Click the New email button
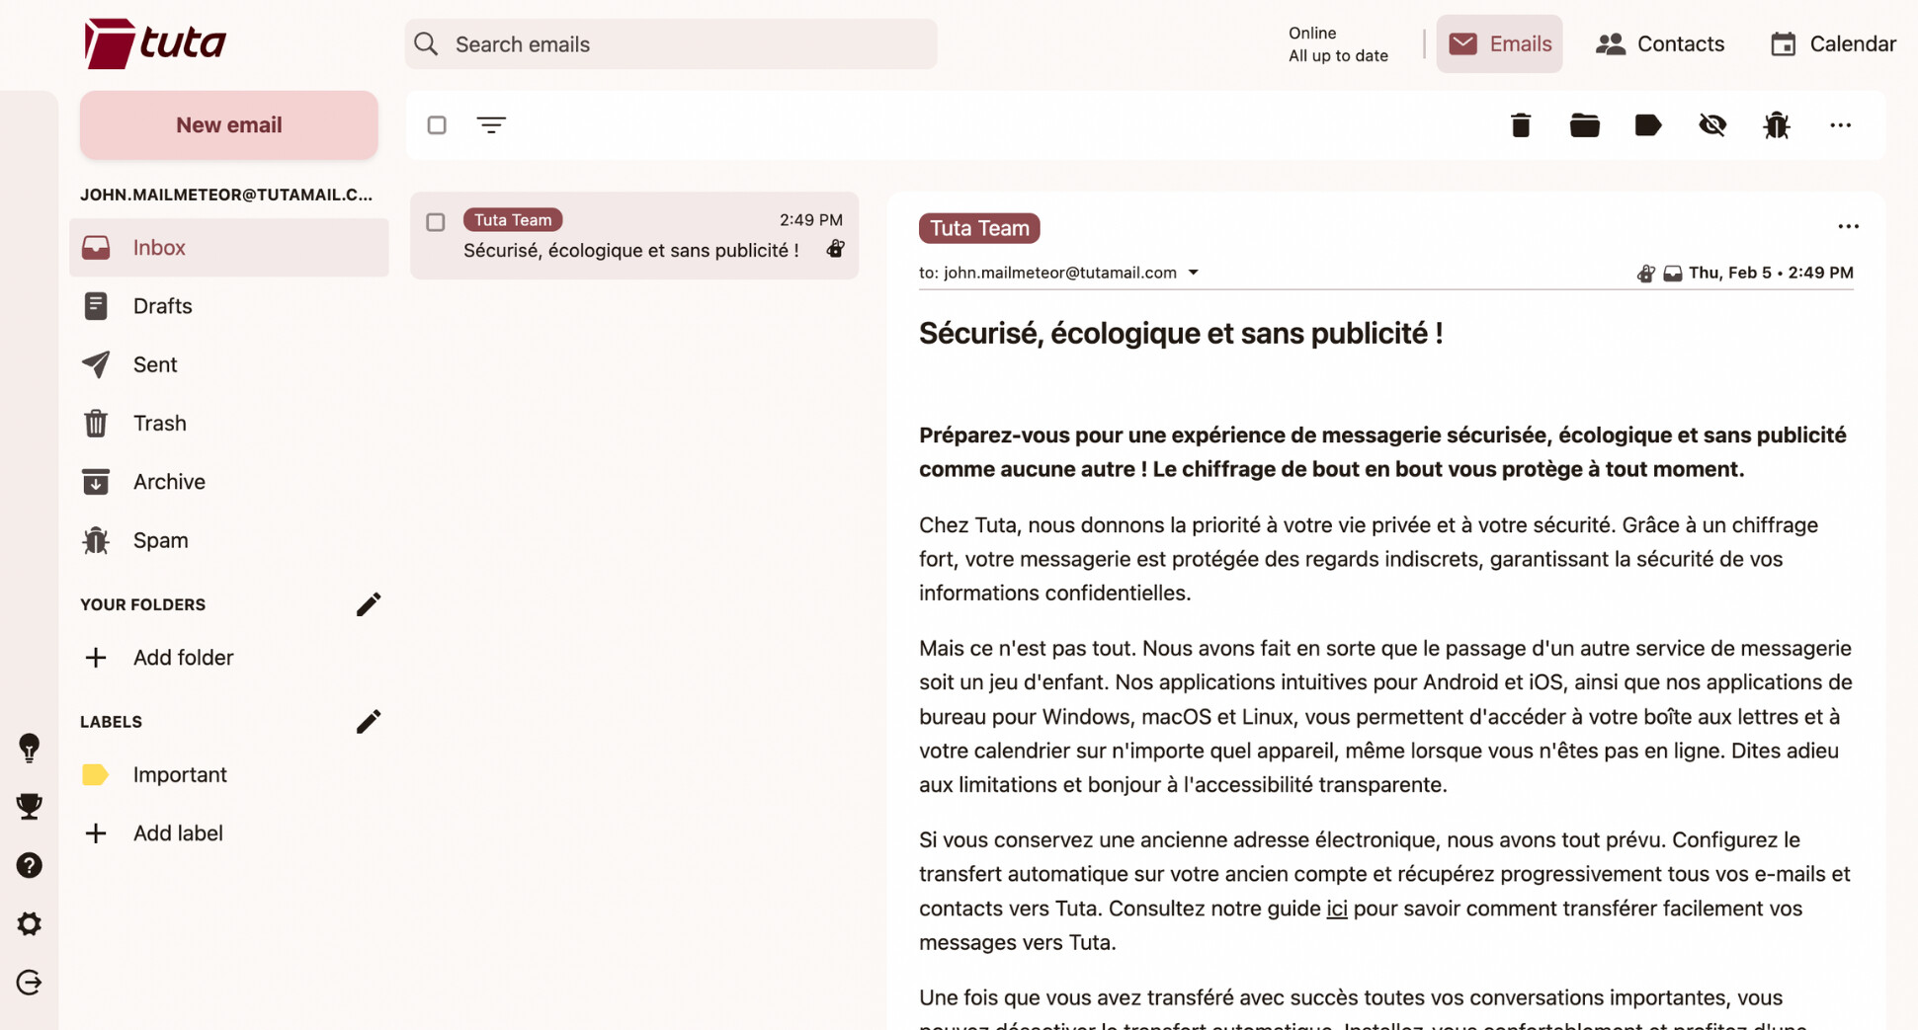 [228, 125]
